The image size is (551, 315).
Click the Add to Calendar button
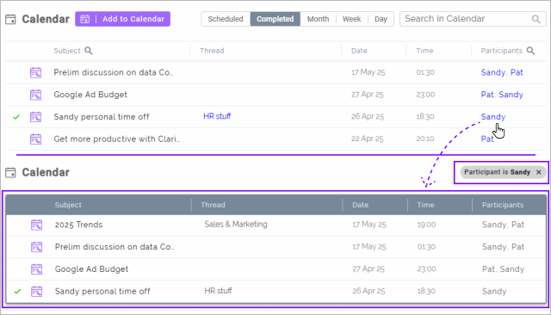click(x=122, y=19)
